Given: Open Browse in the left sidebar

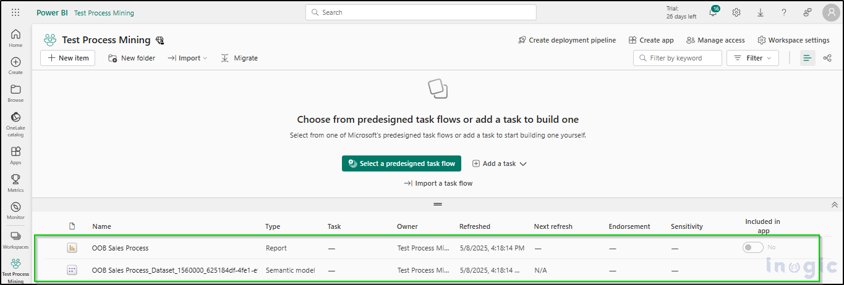Looking at the screenshot, I should 15,94.
